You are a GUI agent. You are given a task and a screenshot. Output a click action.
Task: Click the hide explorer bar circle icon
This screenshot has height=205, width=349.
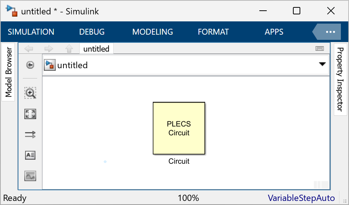coord(30,65)
